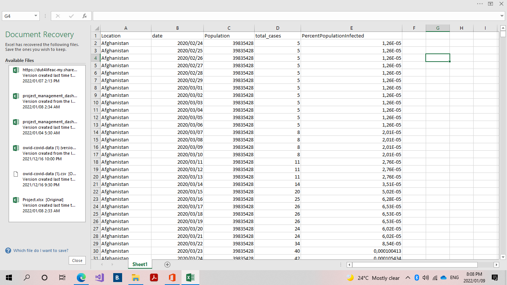507x285 pixels.
Task: Click the Bluetooth tray icon
Action: 416,278
